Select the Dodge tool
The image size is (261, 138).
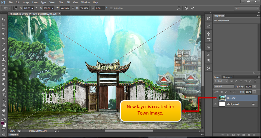[4, 85]
